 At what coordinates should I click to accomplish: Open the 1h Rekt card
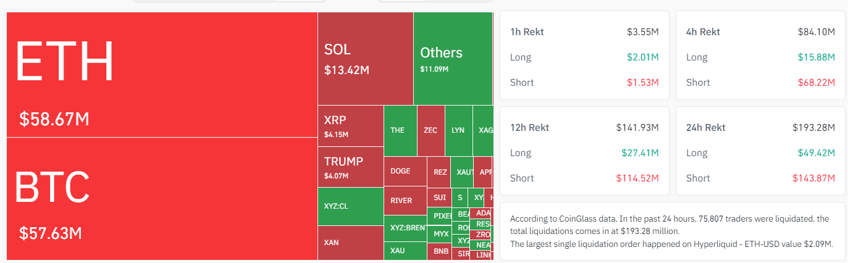[584, 55]
